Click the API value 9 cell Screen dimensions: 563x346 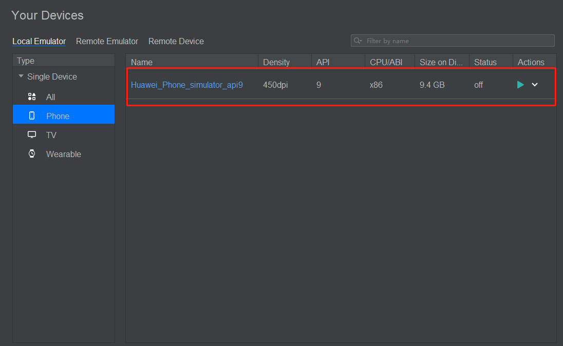318,85
